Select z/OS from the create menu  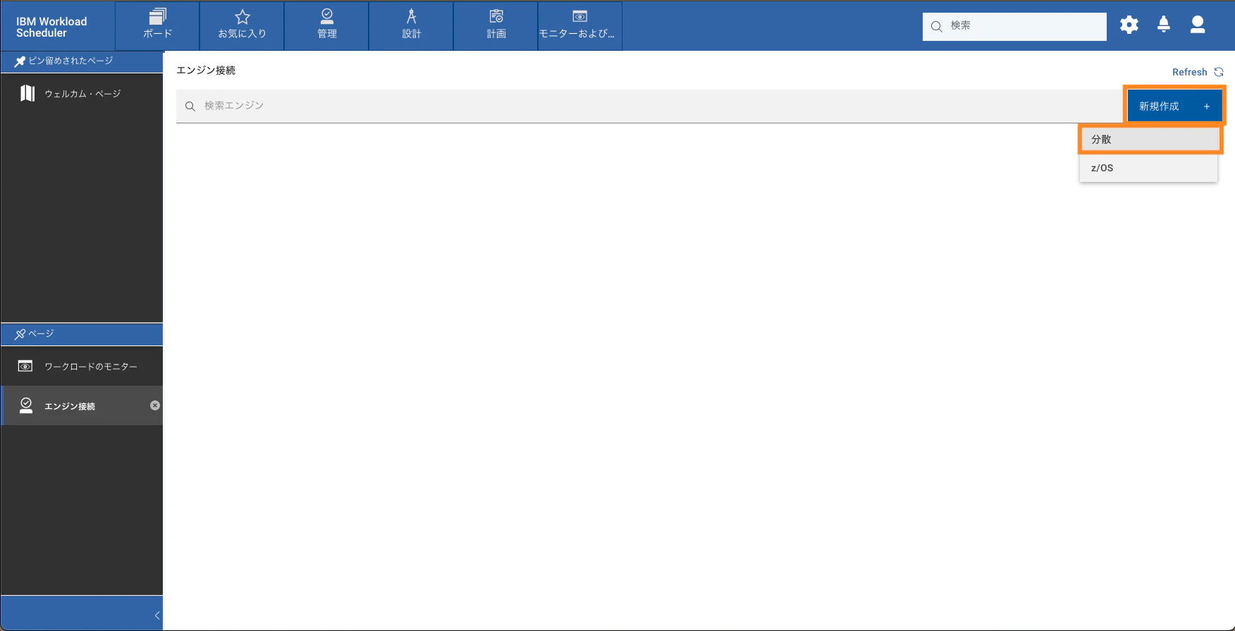pos(1149,168)
